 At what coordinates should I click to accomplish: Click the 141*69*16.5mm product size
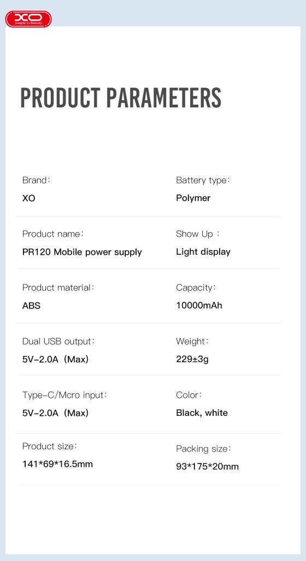point(57,465)
